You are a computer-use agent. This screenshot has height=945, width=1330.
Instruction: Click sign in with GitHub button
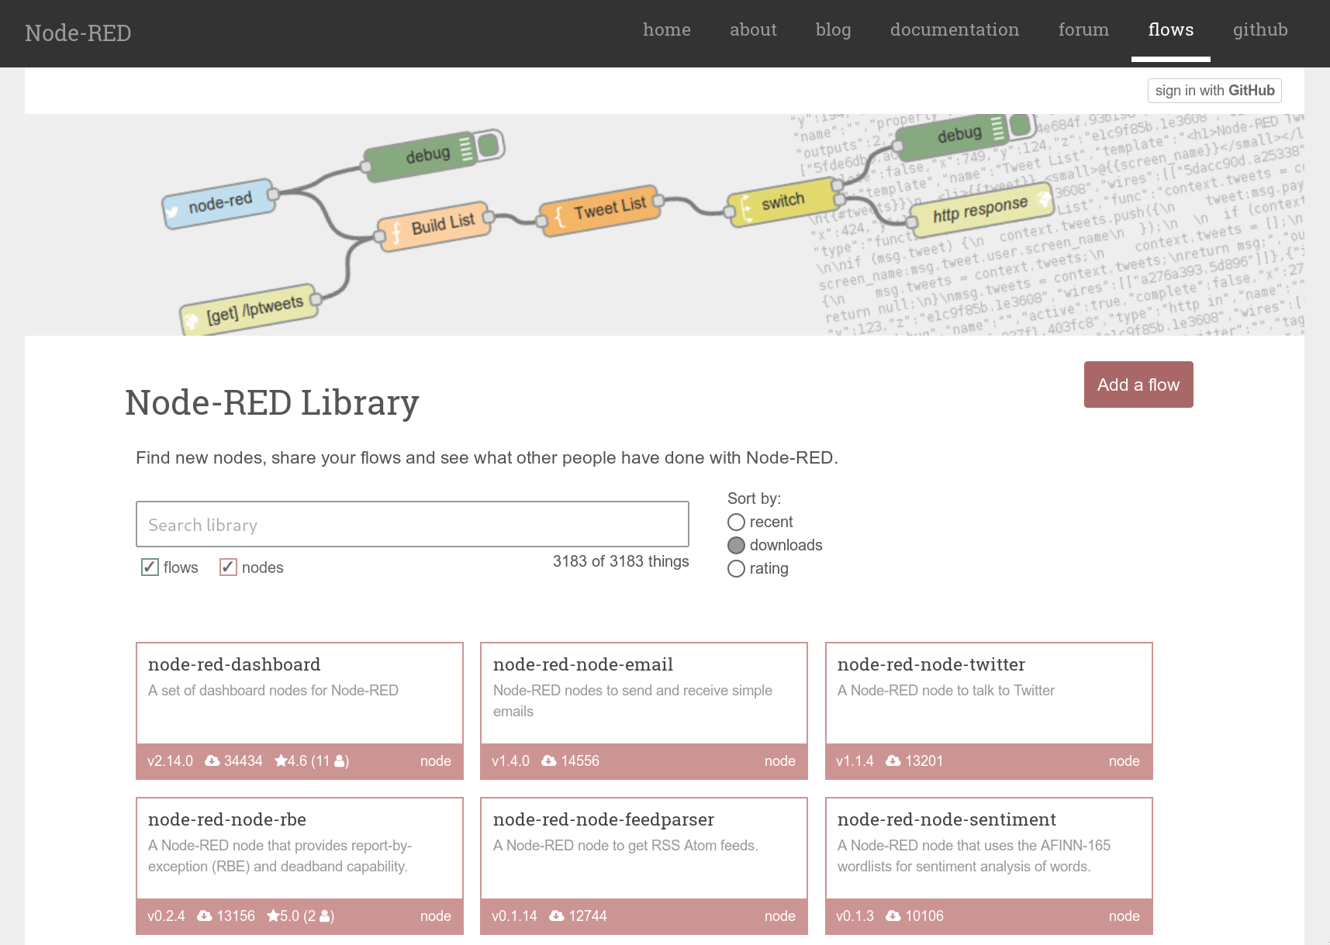[x=1214, y=91]
